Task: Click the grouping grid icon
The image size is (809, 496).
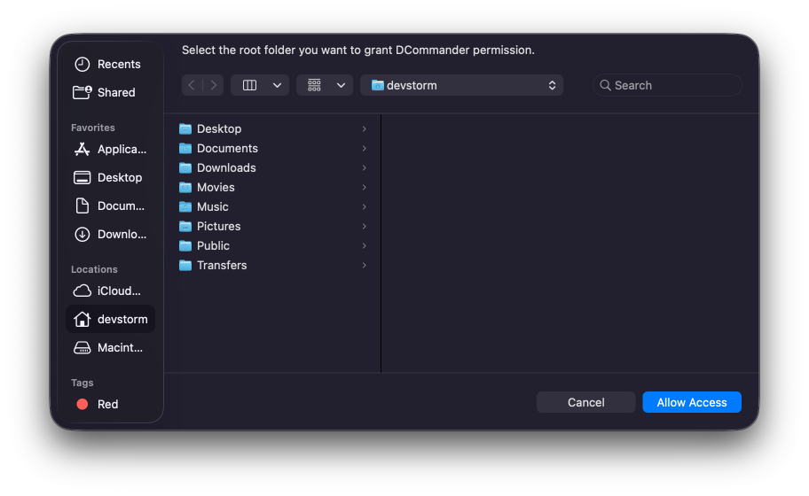Action: tap(314, 86)
